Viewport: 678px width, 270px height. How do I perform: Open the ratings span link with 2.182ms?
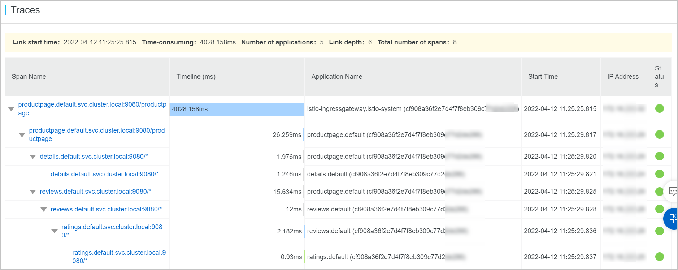(112, 231)
